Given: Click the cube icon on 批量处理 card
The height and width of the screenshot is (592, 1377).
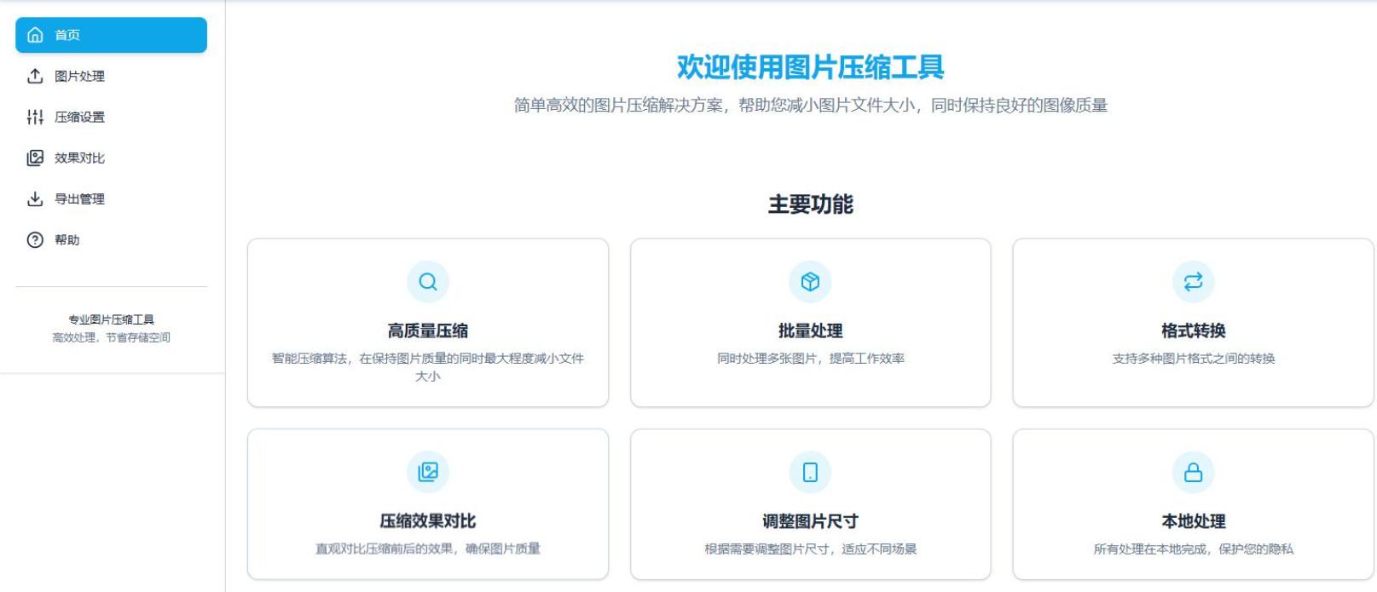Looking at the screenshot, I should [810, 282].
